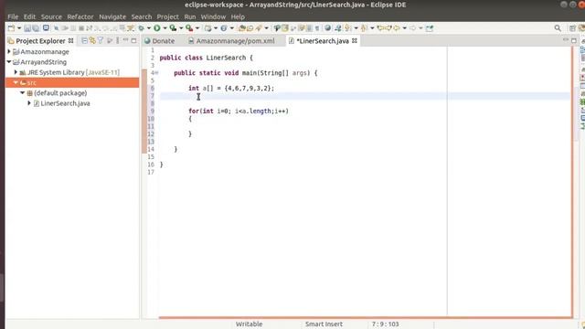The width and height of the screenshot is (585, 329).
Task: Collapse All in Project Explorer
Action: coord(85,40)
